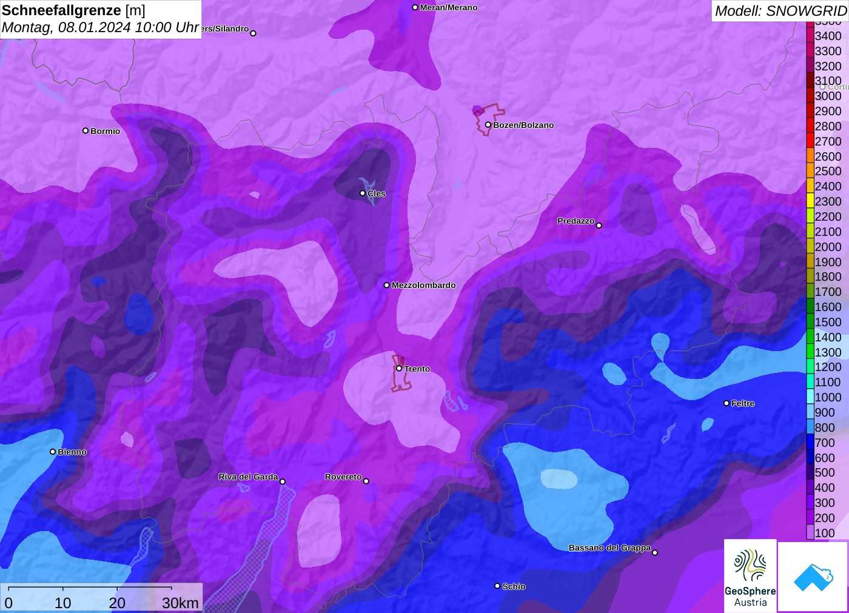This screenshot has width=849, height=613.
Task: Click the scale bar '10' tick label
Action: pos(63,603)
